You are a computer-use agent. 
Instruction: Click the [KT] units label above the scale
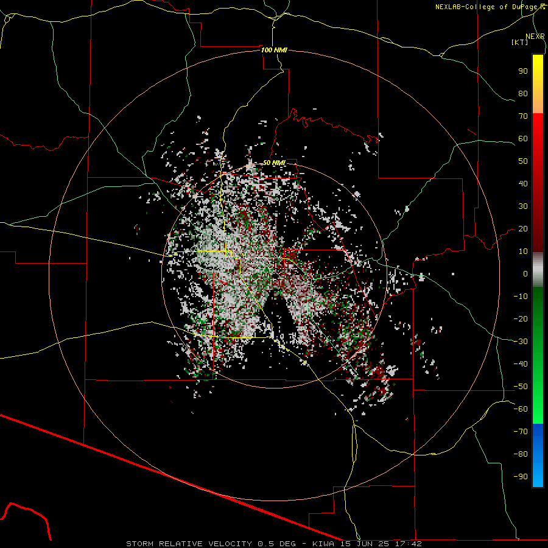[x=520, y=42]
